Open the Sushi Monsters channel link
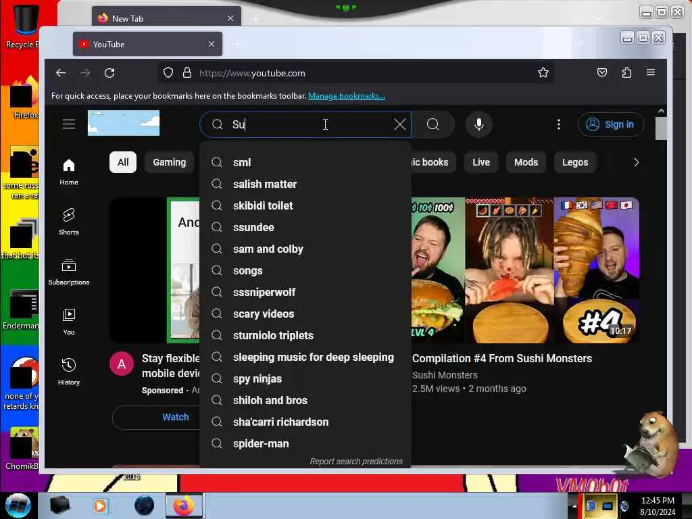This screenshot has width=692, height=519. 445,375
